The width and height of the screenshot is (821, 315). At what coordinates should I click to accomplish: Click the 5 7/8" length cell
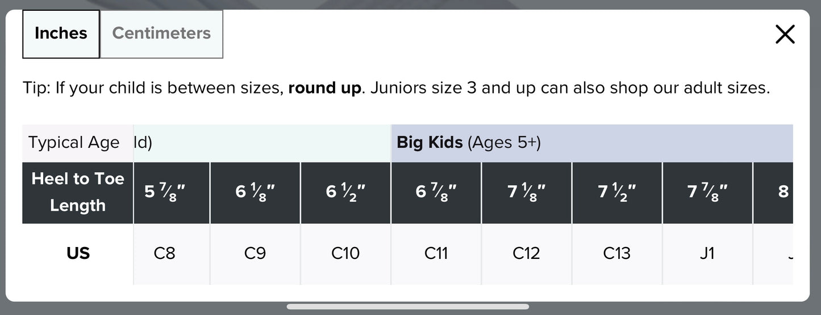point(165,192)
